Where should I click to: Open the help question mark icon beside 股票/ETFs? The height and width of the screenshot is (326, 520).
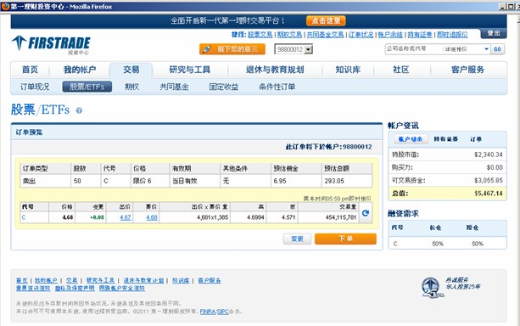(79, 110)
